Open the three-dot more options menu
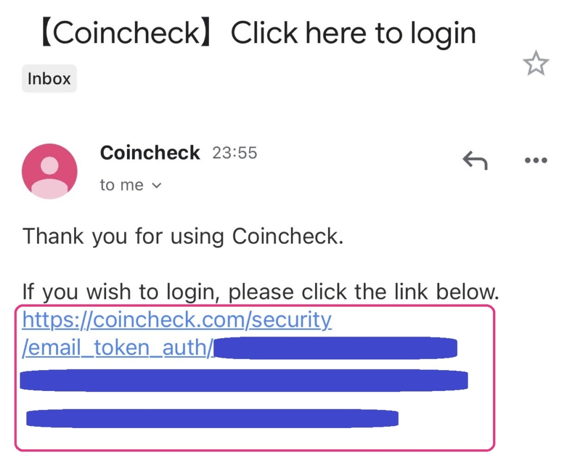 pos(536,160)
